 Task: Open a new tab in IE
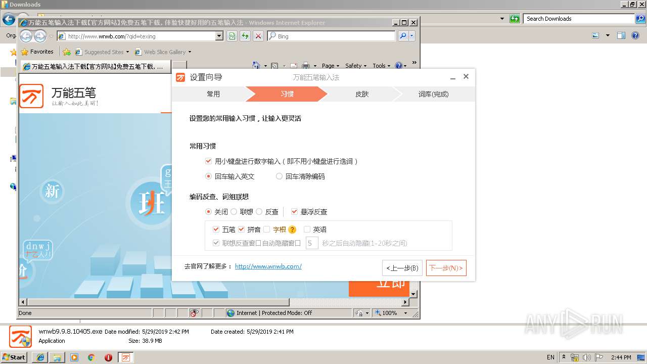pyautogui.click(x=179, y=66)
